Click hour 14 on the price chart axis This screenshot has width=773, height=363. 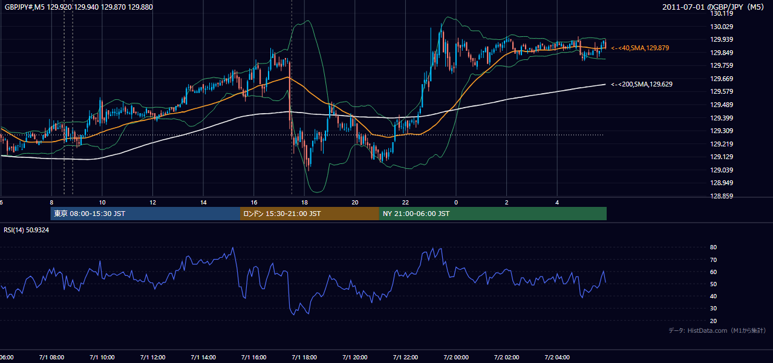point(203,203)
